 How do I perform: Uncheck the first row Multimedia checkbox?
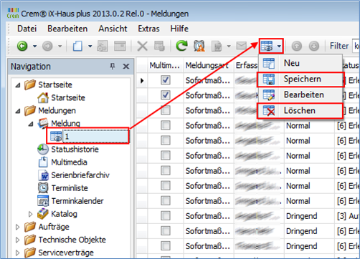pos(166,80)
